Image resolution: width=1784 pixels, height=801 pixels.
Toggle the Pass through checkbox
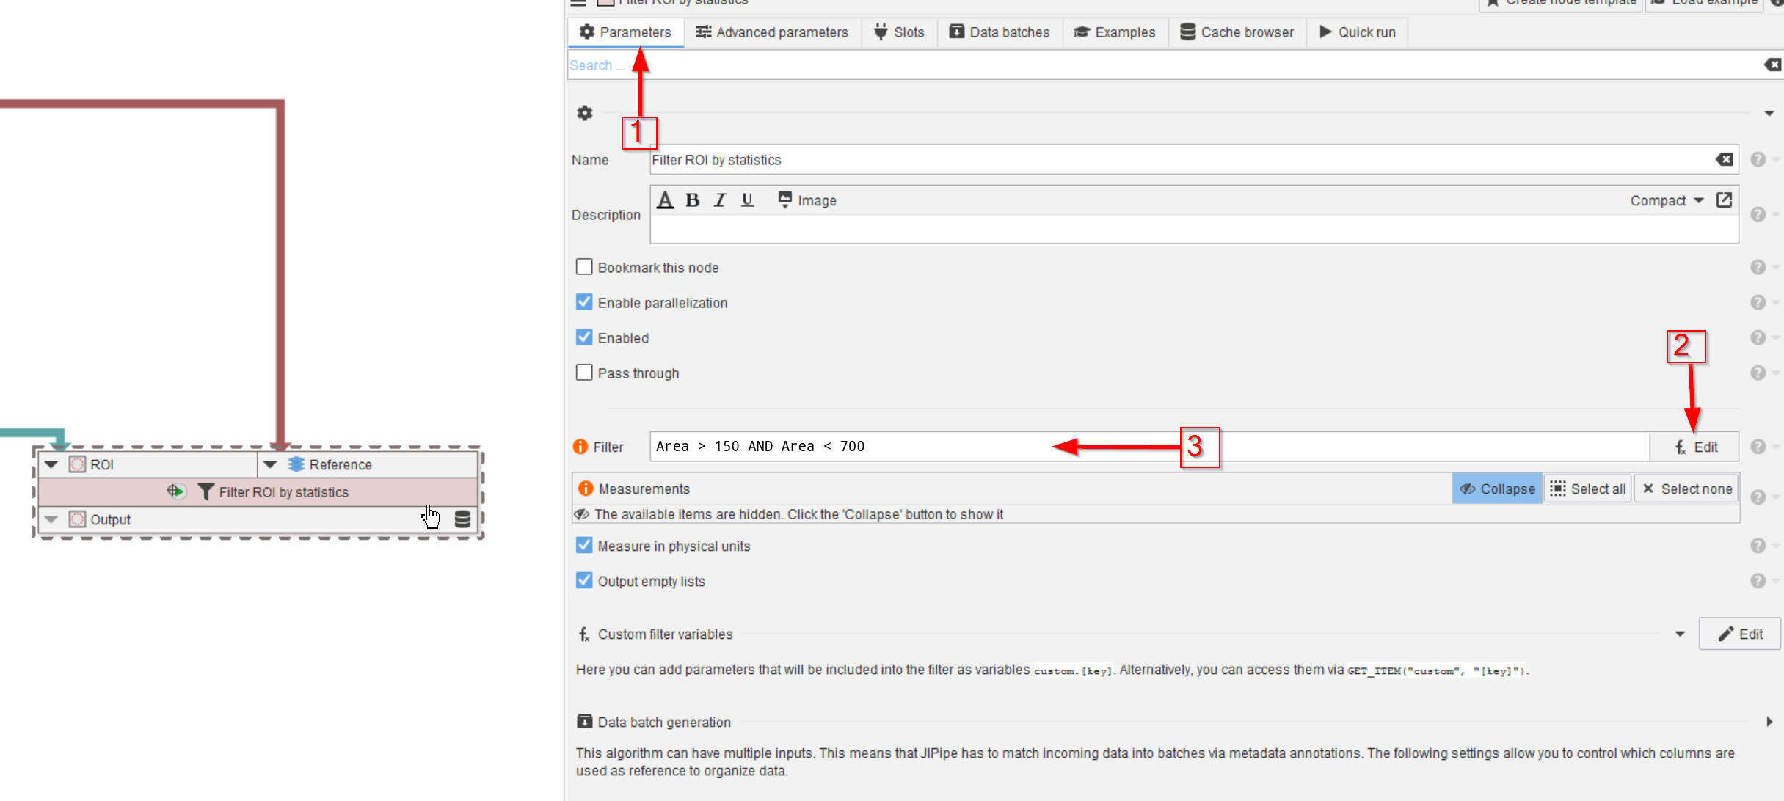(584, 373)
